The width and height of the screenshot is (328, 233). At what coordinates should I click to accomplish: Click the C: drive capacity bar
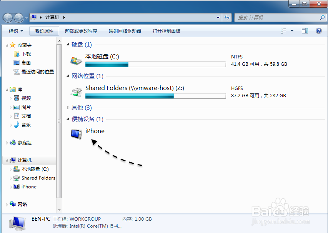tap(155, 65)
